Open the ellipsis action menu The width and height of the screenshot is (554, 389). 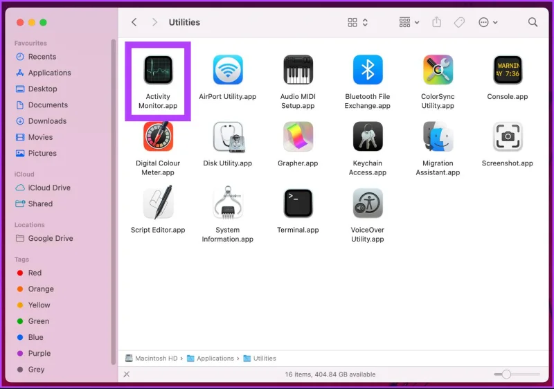(x=488, y=22)
